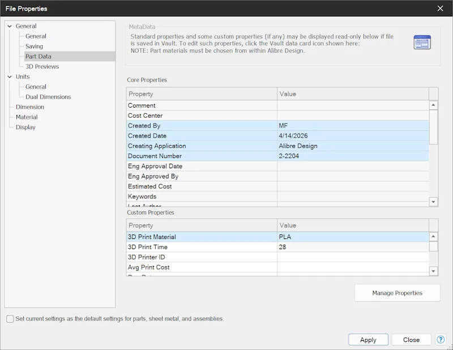The height and width of the screenshot is (350, 453).
Task: Click the Keywords property row
Action: 277,197
